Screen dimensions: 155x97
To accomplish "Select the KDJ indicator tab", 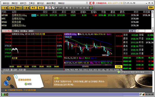I will tap(99, 70).
